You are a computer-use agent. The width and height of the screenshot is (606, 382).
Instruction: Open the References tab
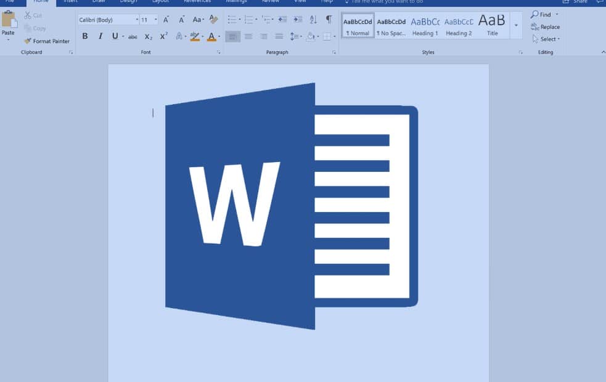tap(197, 2)
